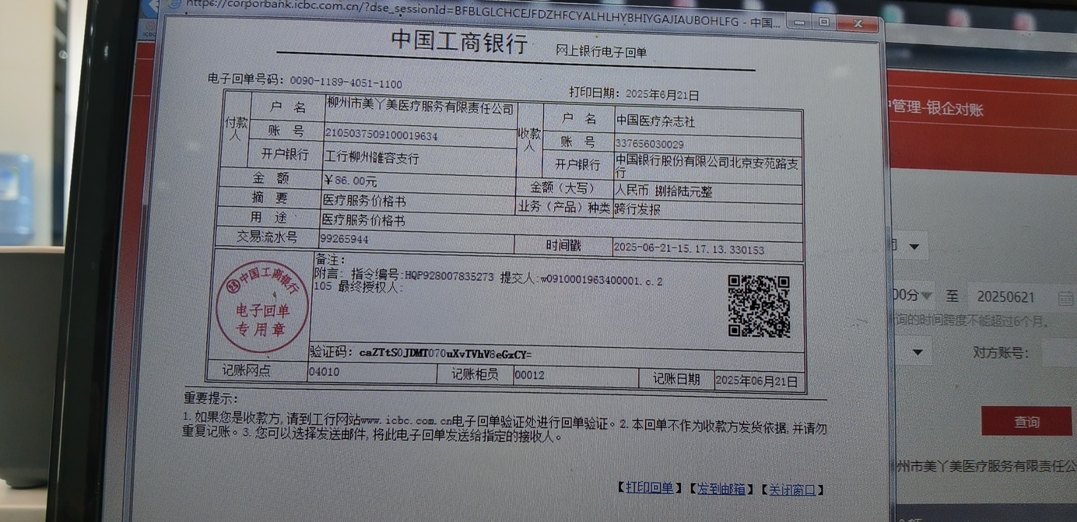The image size is (1077, 522).
Task: Click the 对方账号 input field
Action: pos(1059,353)
